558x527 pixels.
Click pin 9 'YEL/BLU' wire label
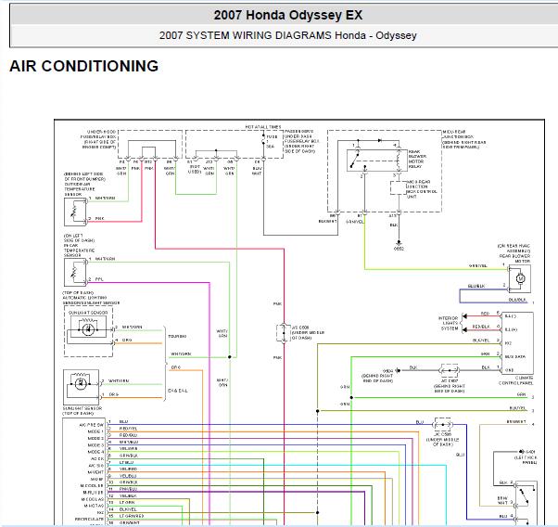[128, 476]
